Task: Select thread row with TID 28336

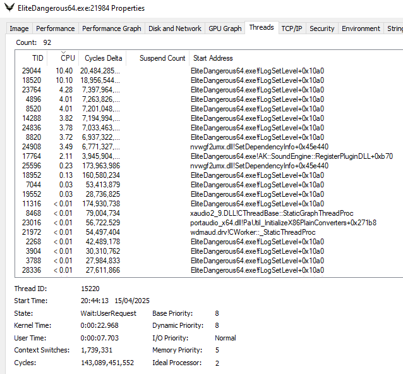Action: [x=208, y=270]
